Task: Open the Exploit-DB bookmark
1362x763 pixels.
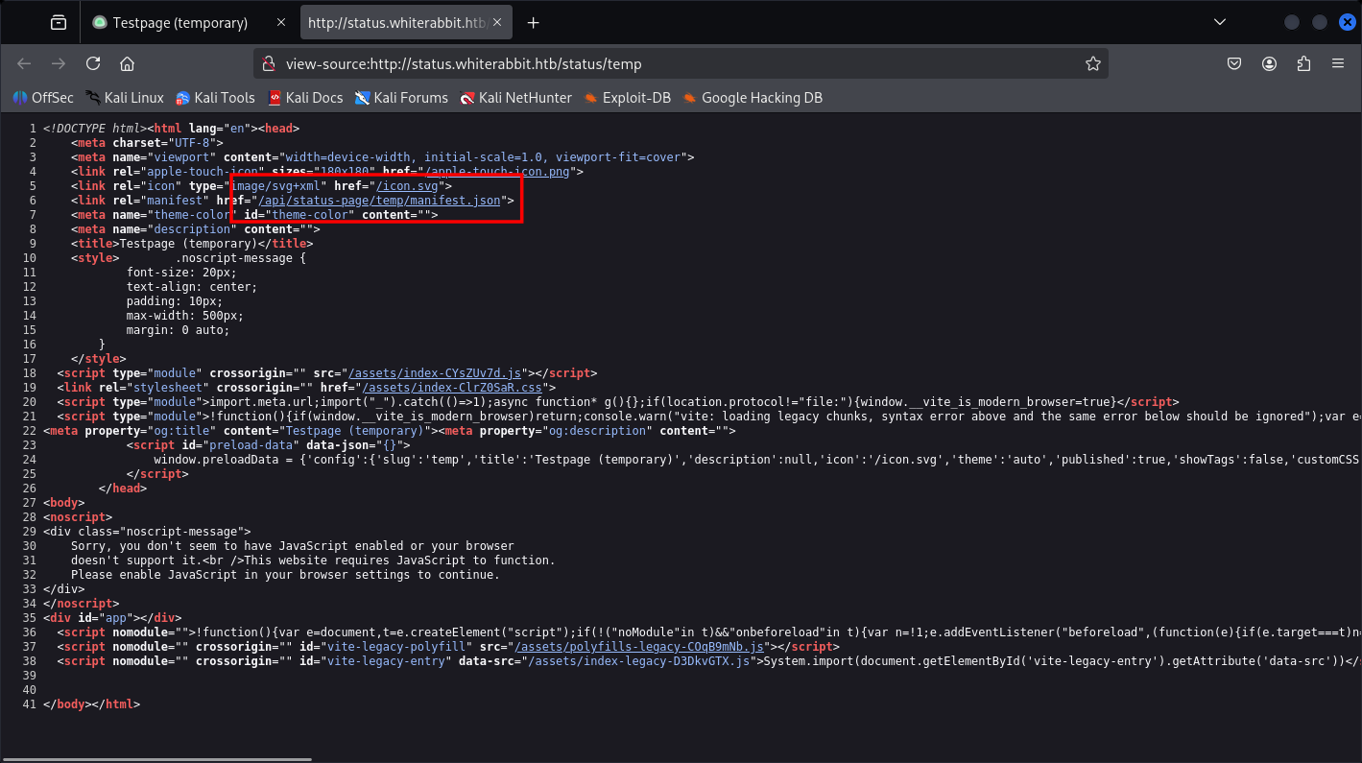Action: pos(635,97)
